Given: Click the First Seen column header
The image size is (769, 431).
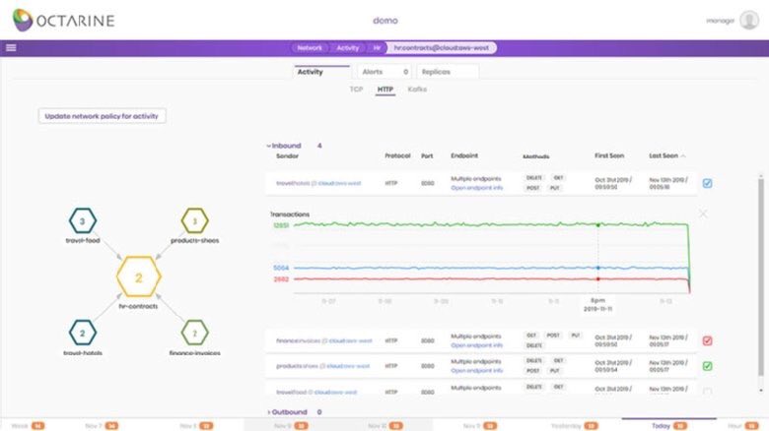Looking at the screenshot, I should (x=609, y=155).
